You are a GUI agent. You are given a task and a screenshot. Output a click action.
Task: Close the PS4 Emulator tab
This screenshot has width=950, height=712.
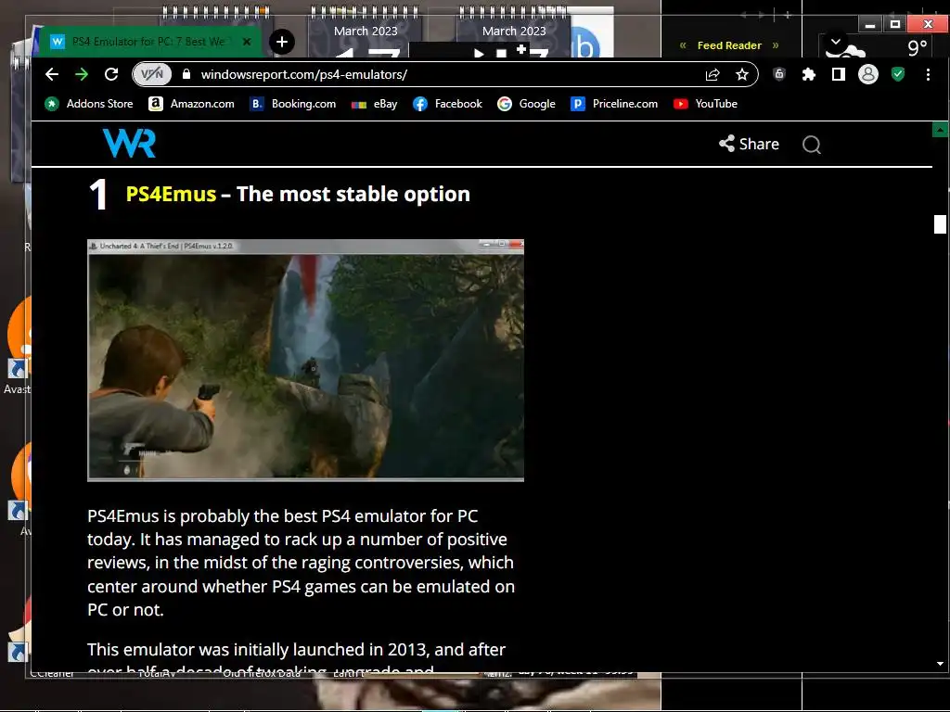coord(247,42)
